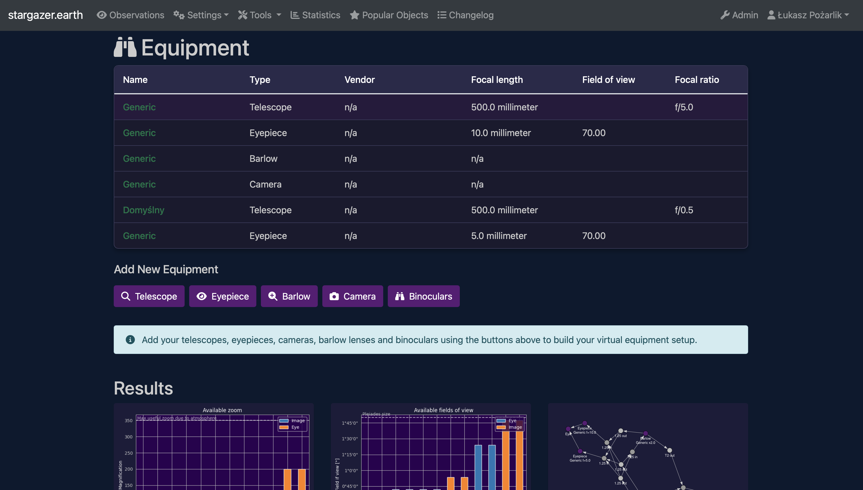The width and height of the screenshot is (863, 490).
Task: Click the eye icon beside Observations
Action: tap(101, 15)
